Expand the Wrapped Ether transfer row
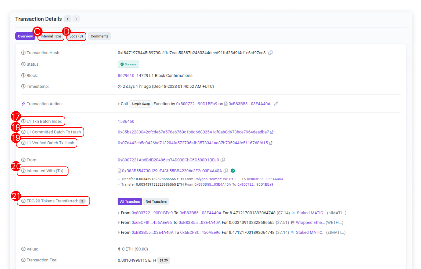 [119, 223]
